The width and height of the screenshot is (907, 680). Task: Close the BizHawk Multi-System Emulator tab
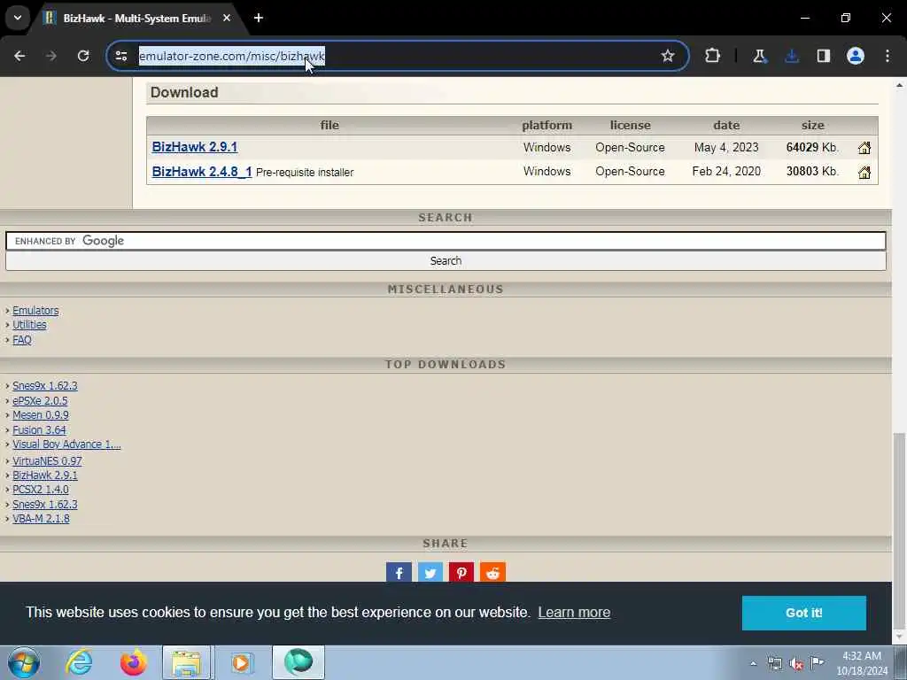[x=227, y=18]
